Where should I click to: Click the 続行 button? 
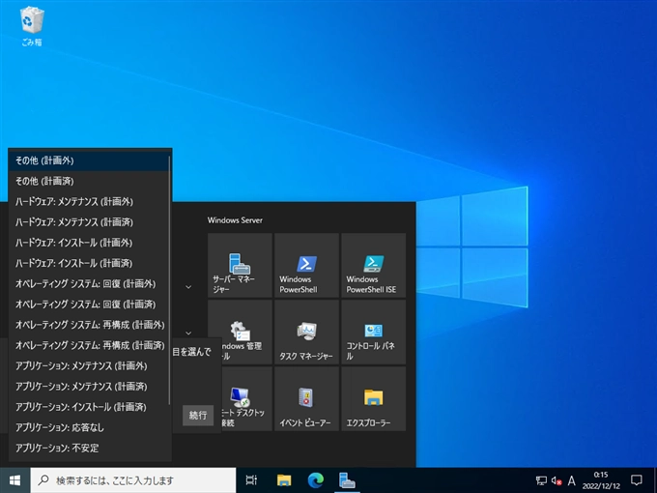click(197, 415)
